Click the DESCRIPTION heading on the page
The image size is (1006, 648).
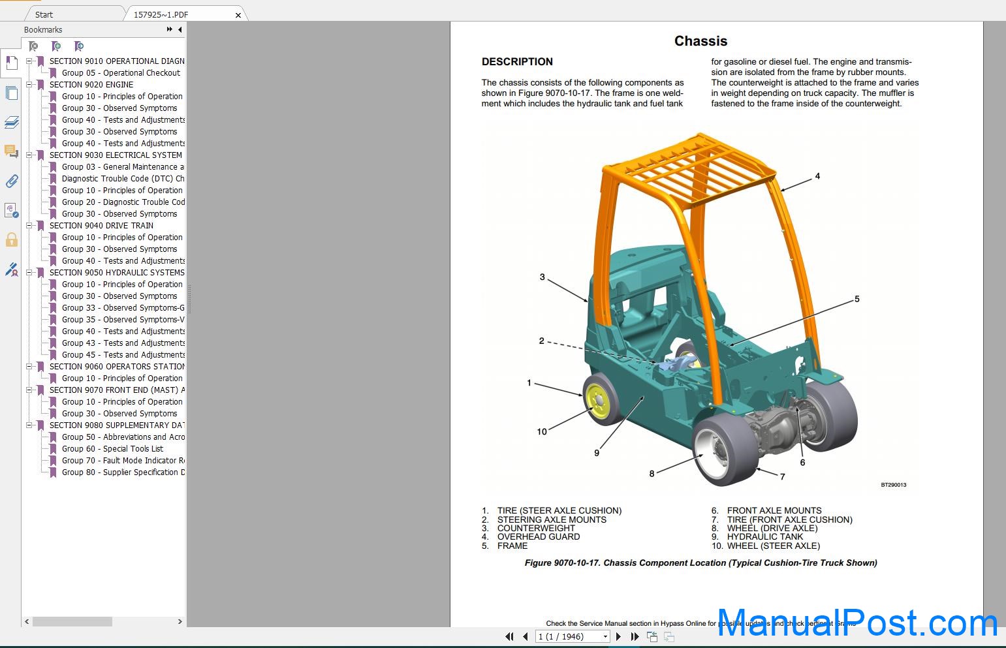coord(517,62)
